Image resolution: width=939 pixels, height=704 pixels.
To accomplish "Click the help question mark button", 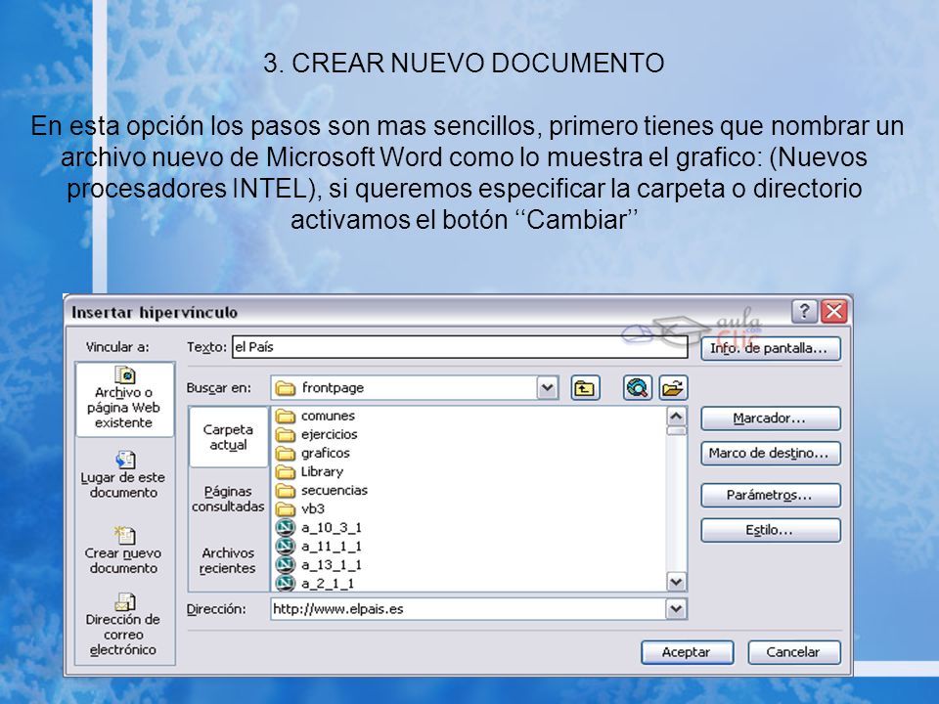I will pos(804,311).
